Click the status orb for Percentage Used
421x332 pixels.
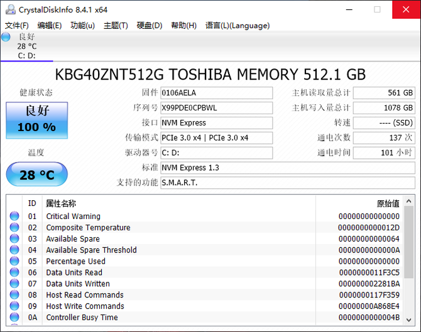[14, 262]
